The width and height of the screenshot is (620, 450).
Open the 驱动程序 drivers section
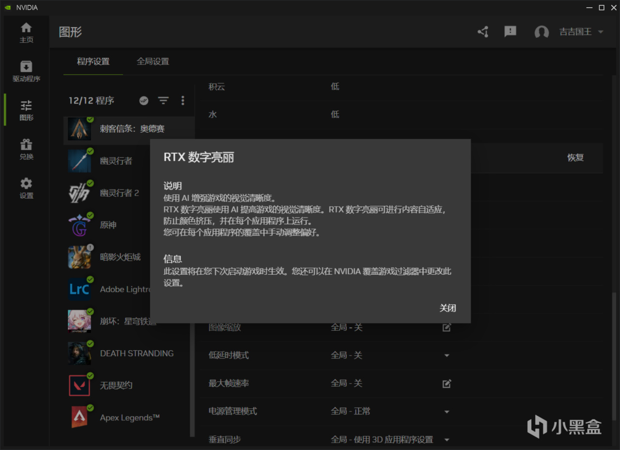point(26,71)
